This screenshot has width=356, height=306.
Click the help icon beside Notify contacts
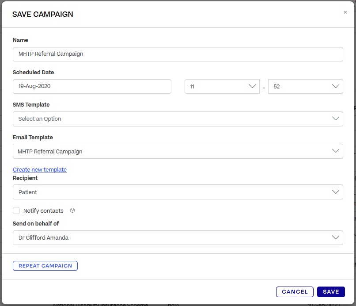coord(72,210)
